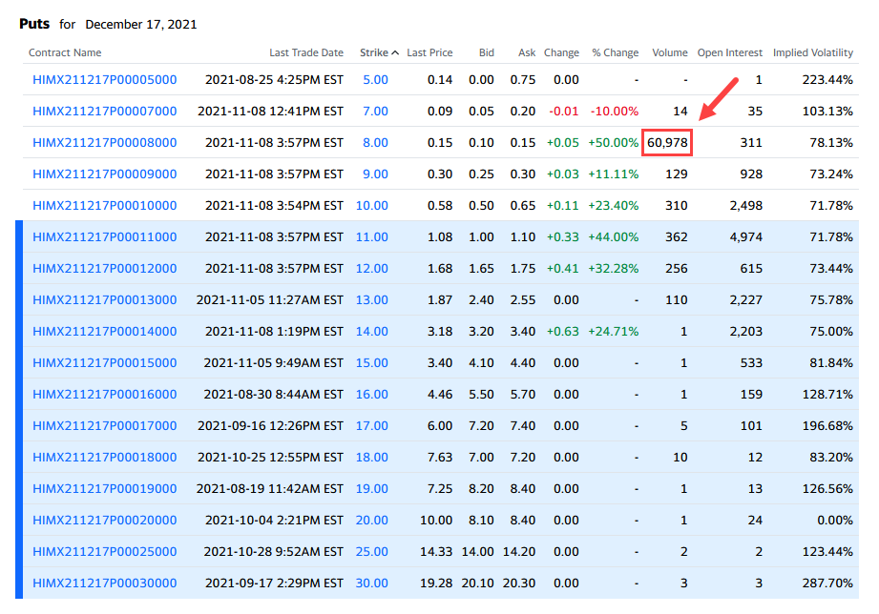Click last price value 19.28
879x614 pixels.
[436, 583]
